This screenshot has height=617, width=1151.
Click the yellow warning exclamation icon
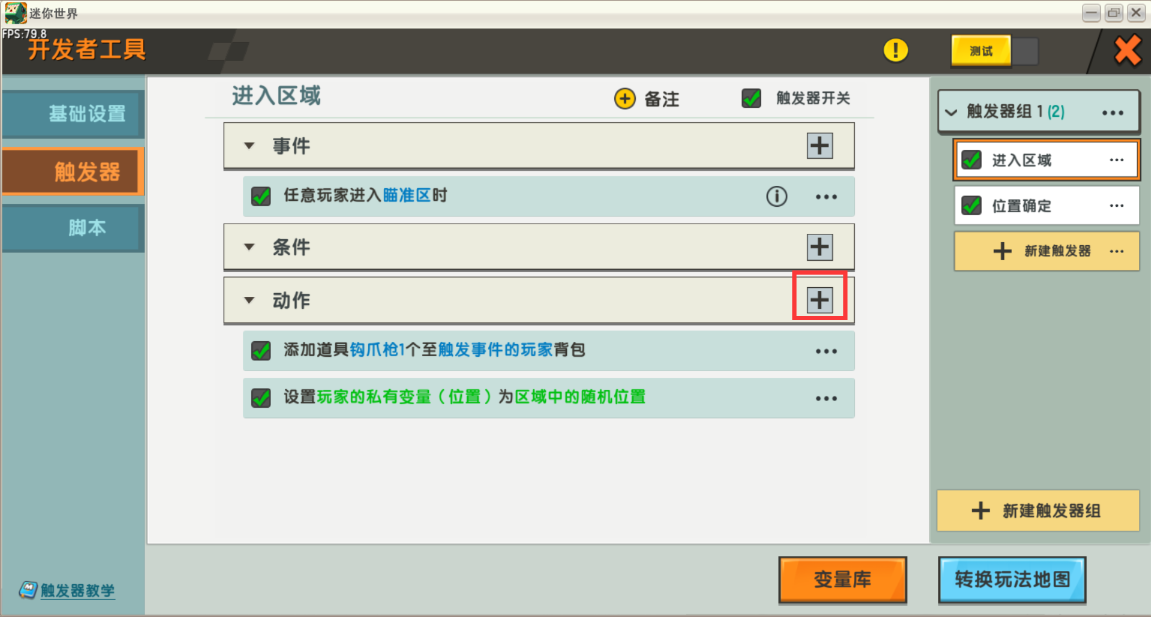tap(895, 50)
